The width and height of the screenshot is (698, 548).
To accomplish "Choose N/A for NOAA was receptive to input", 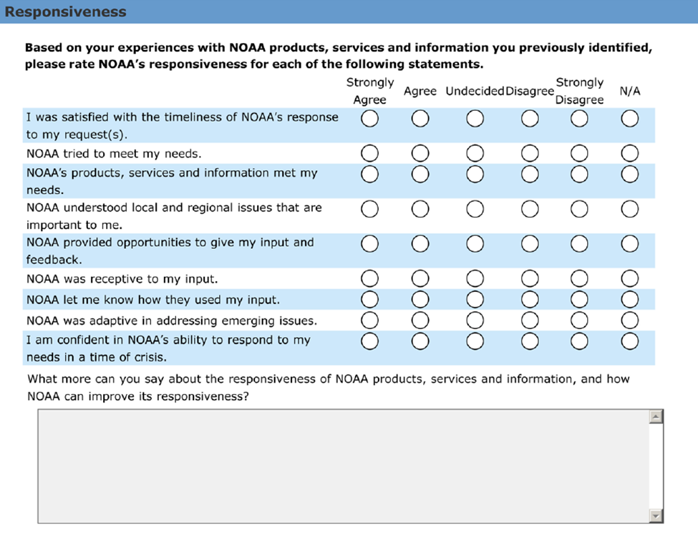I will [629, 278].
